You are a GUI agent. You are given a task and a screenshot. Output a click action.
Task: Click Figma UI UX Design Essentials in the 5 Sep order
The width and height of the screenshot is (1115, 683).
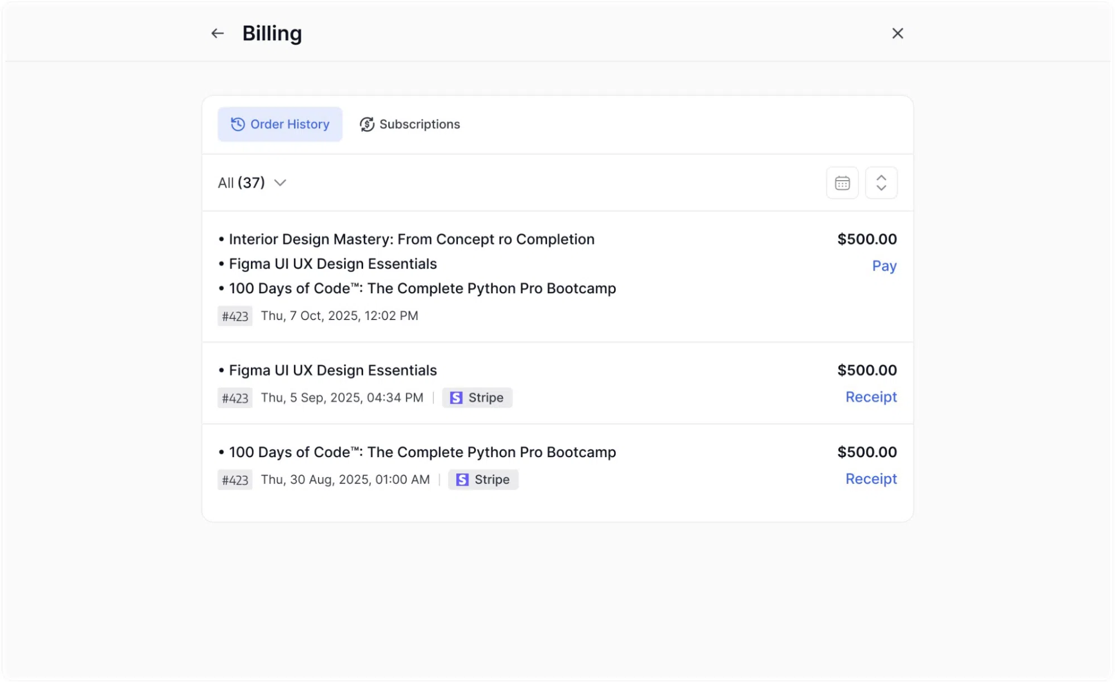click(x=333, y=370)
